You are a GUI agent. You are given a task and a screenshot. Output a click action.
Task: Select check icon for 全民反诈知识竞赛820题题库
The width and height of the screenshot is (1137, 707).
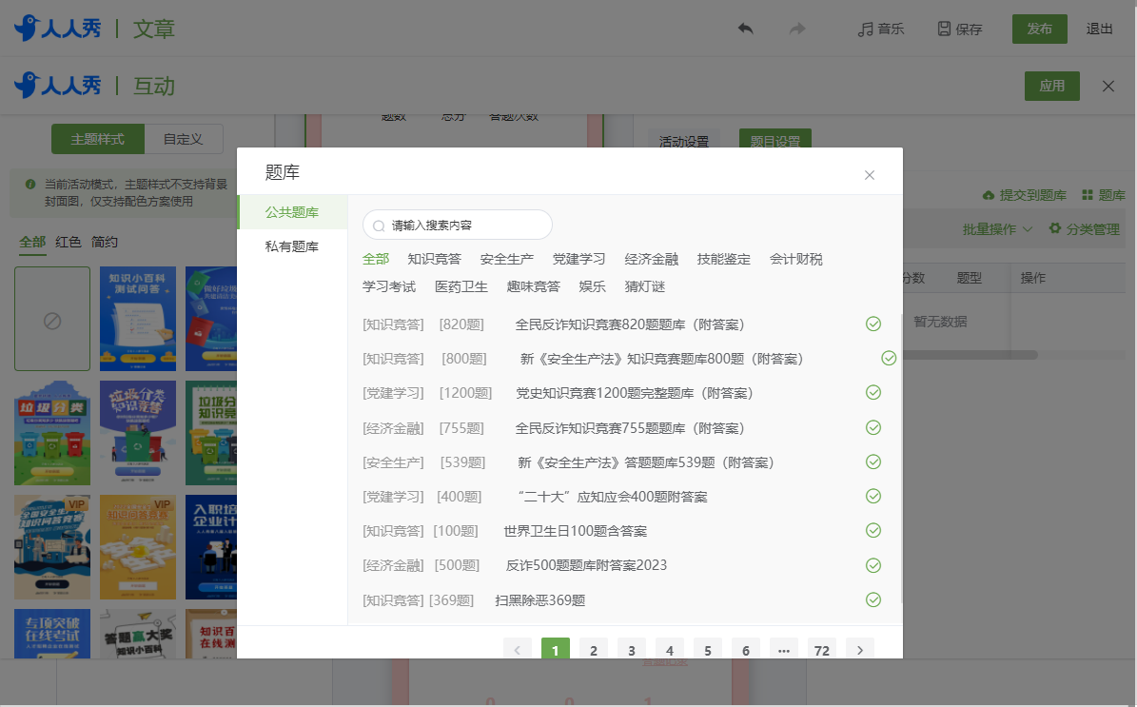[x=873, y=324]
